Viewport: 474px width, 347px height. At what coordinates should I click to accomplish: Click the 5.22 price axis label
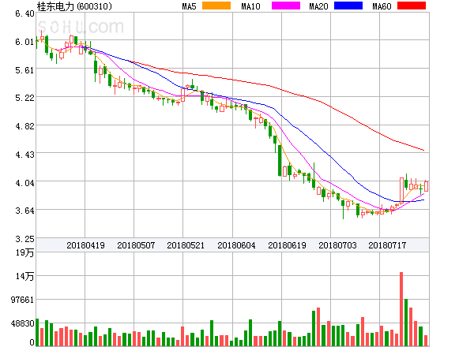click(24, 98)
